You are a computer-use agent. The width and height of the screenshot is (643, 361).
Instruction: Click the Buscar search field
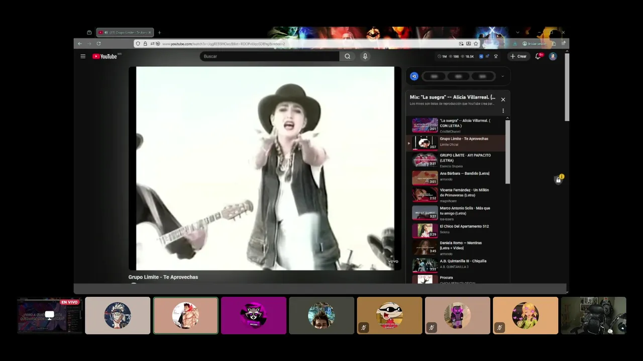coord(270,56)
